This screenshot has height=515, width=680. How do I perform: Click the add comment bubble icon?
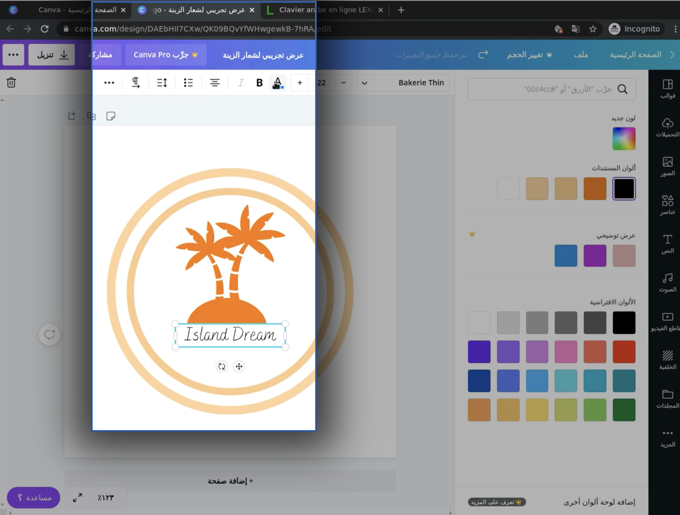tap(49, 334)
